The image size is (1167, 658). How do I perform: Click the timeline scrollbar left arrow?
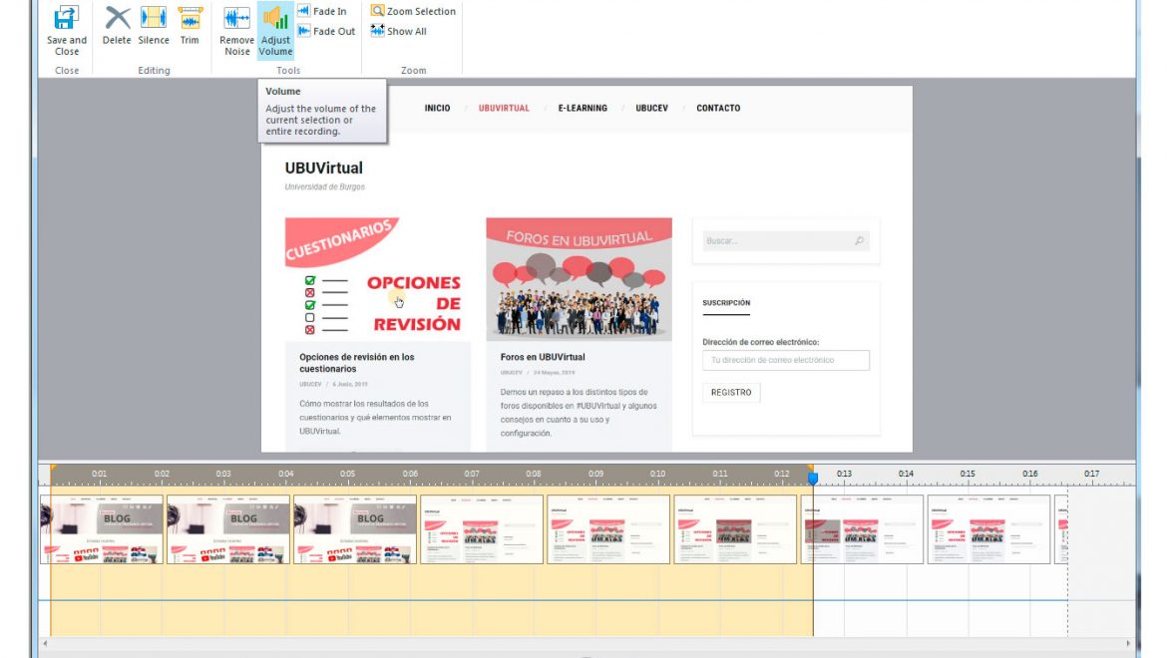pos(46,644)
